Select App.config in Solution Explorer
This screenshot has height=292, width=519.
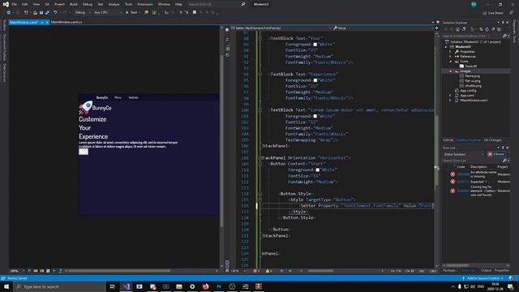(468, 91)
